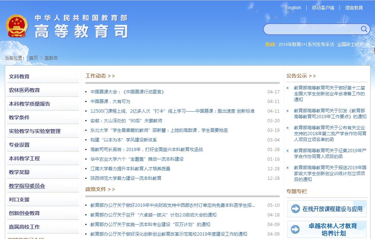Go to 实验教学与实验室管理 section
The image size is (375, 239).
[35, 132]
